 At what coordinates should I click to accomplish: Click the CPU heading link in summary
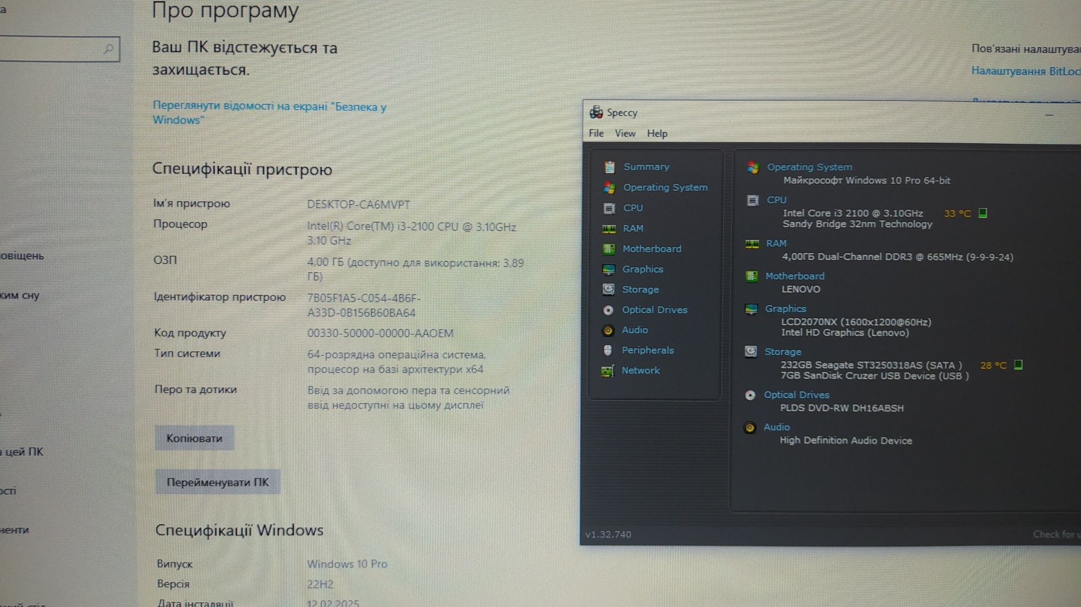776,200
